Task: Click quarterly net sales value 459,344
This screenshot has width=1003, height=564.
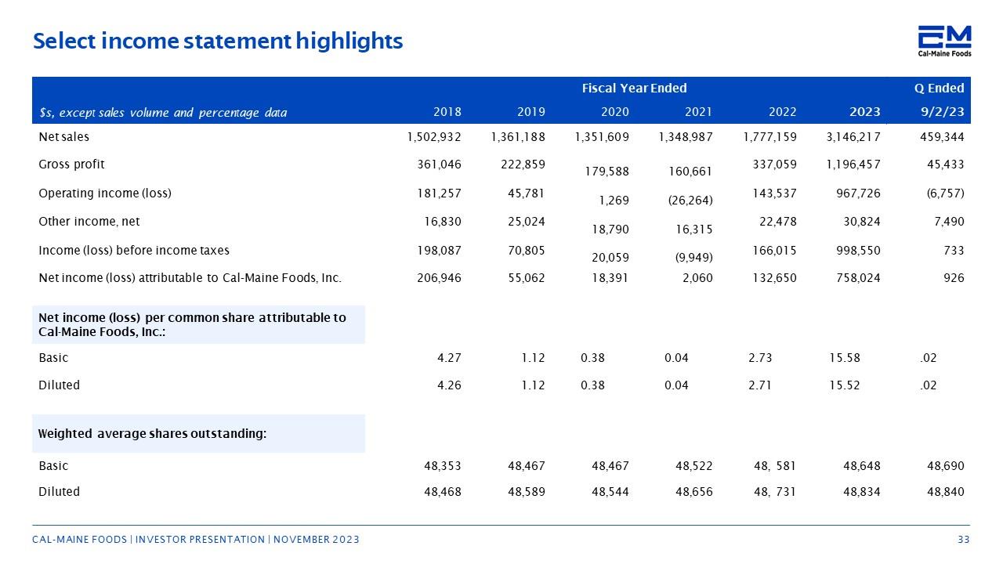Action: click(x=943, y=137)
